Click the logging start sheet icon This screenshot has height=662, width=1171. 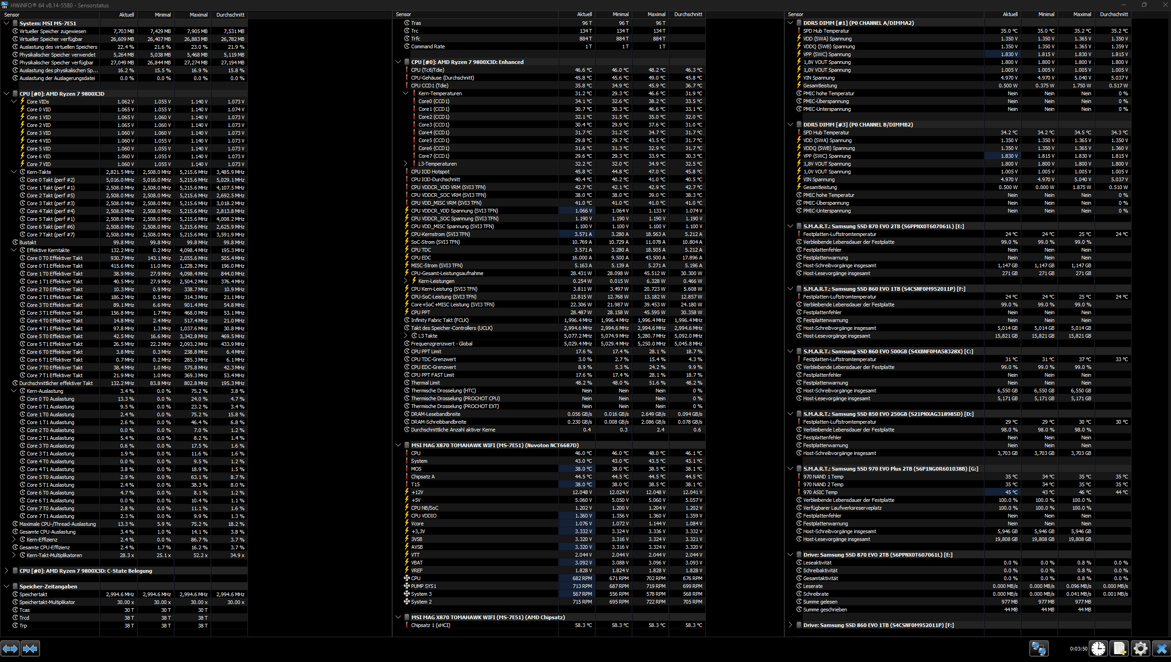click(x=1119, y=649)
